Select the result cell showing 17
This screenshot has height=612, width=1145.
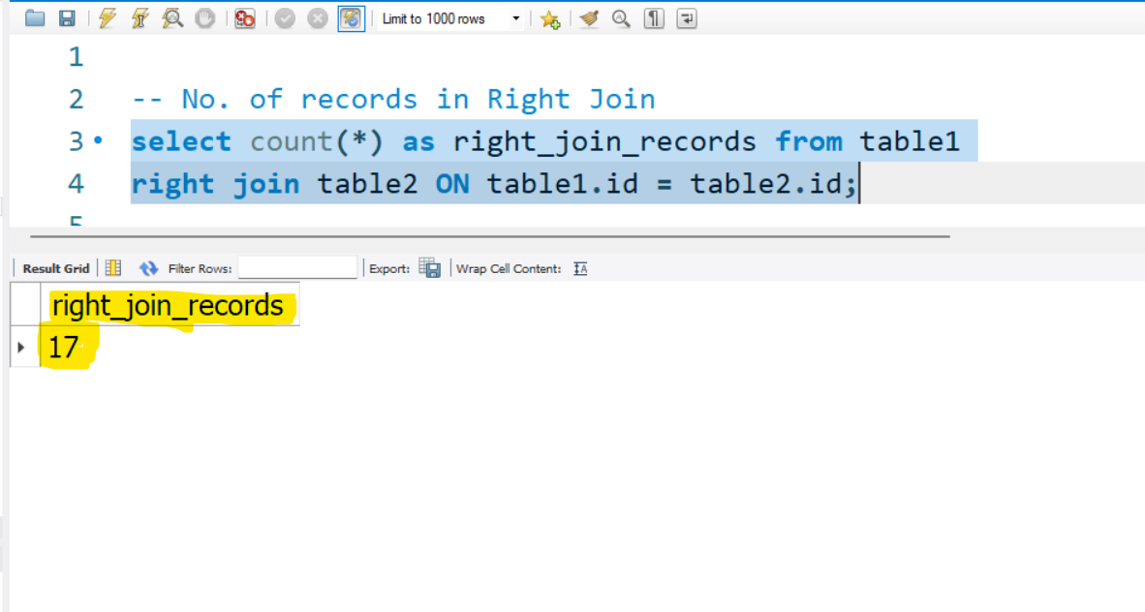tap(64, 347)
